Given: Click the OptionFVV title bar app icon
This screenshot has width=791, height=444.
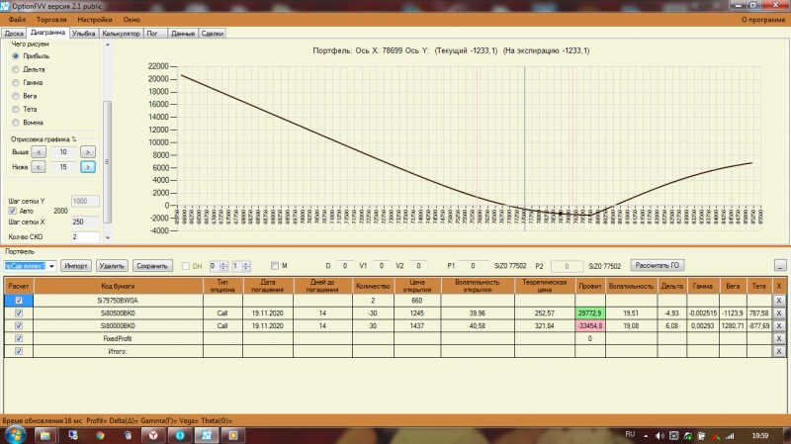Looking at the screenshot, I should (x=5, y=6).
